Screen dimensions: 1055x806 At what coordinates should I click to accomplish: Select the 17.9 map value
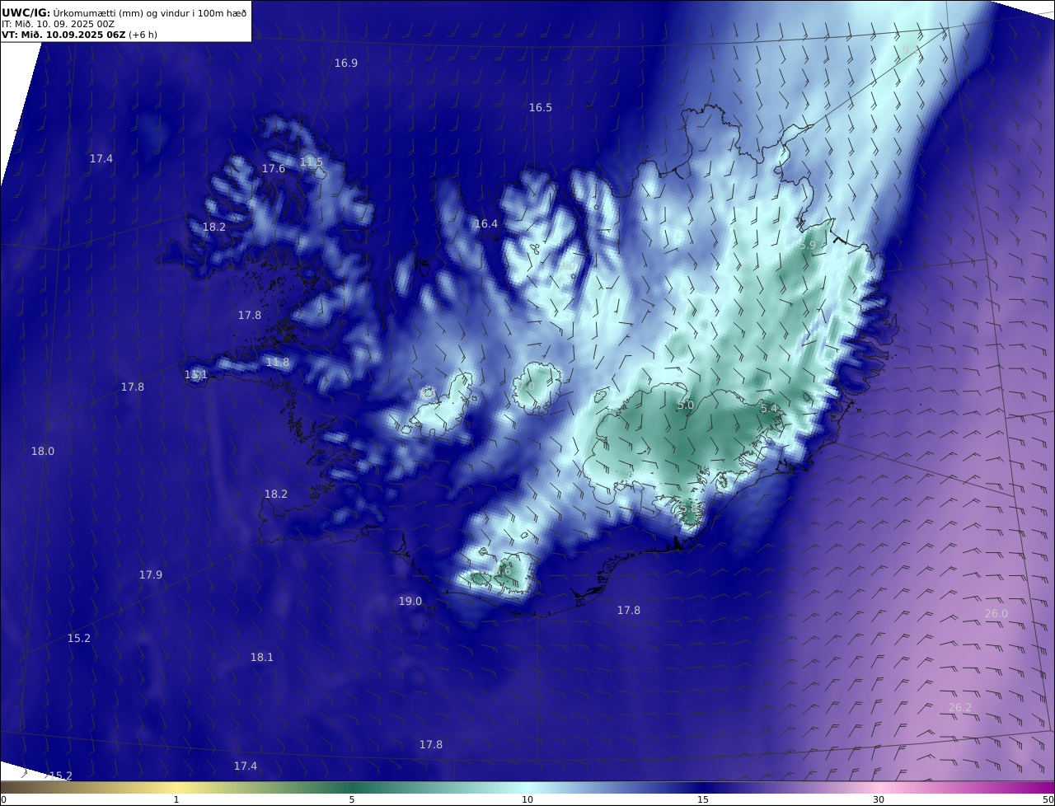(150, 575)
